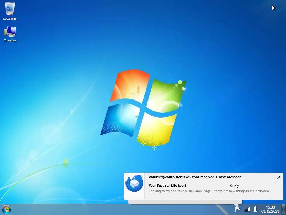Dismiss the Thunderbird new message notification
286x215 pixels.
pos(278,177)
